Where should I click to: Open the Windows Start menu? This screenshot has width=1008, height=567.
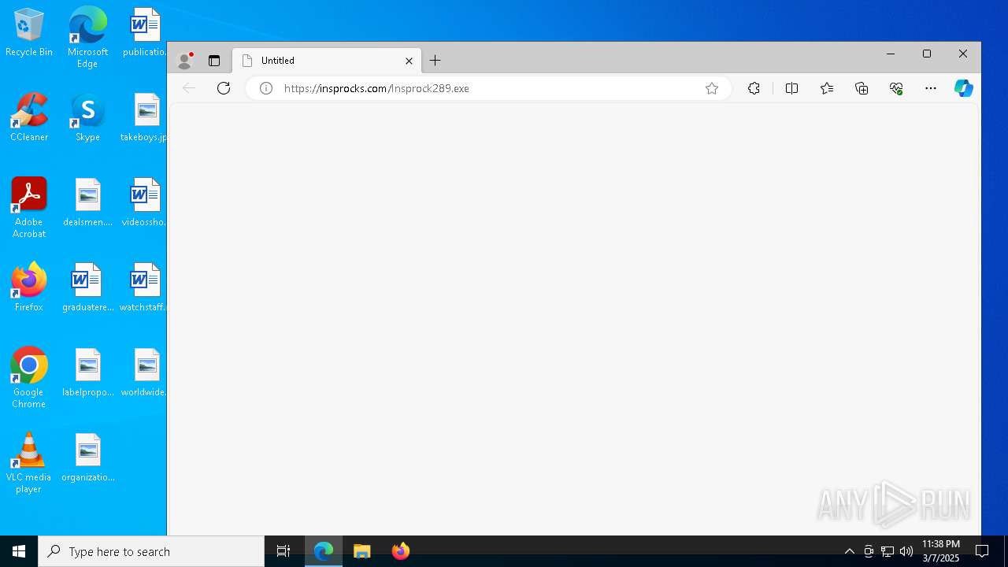click(19, 551)
